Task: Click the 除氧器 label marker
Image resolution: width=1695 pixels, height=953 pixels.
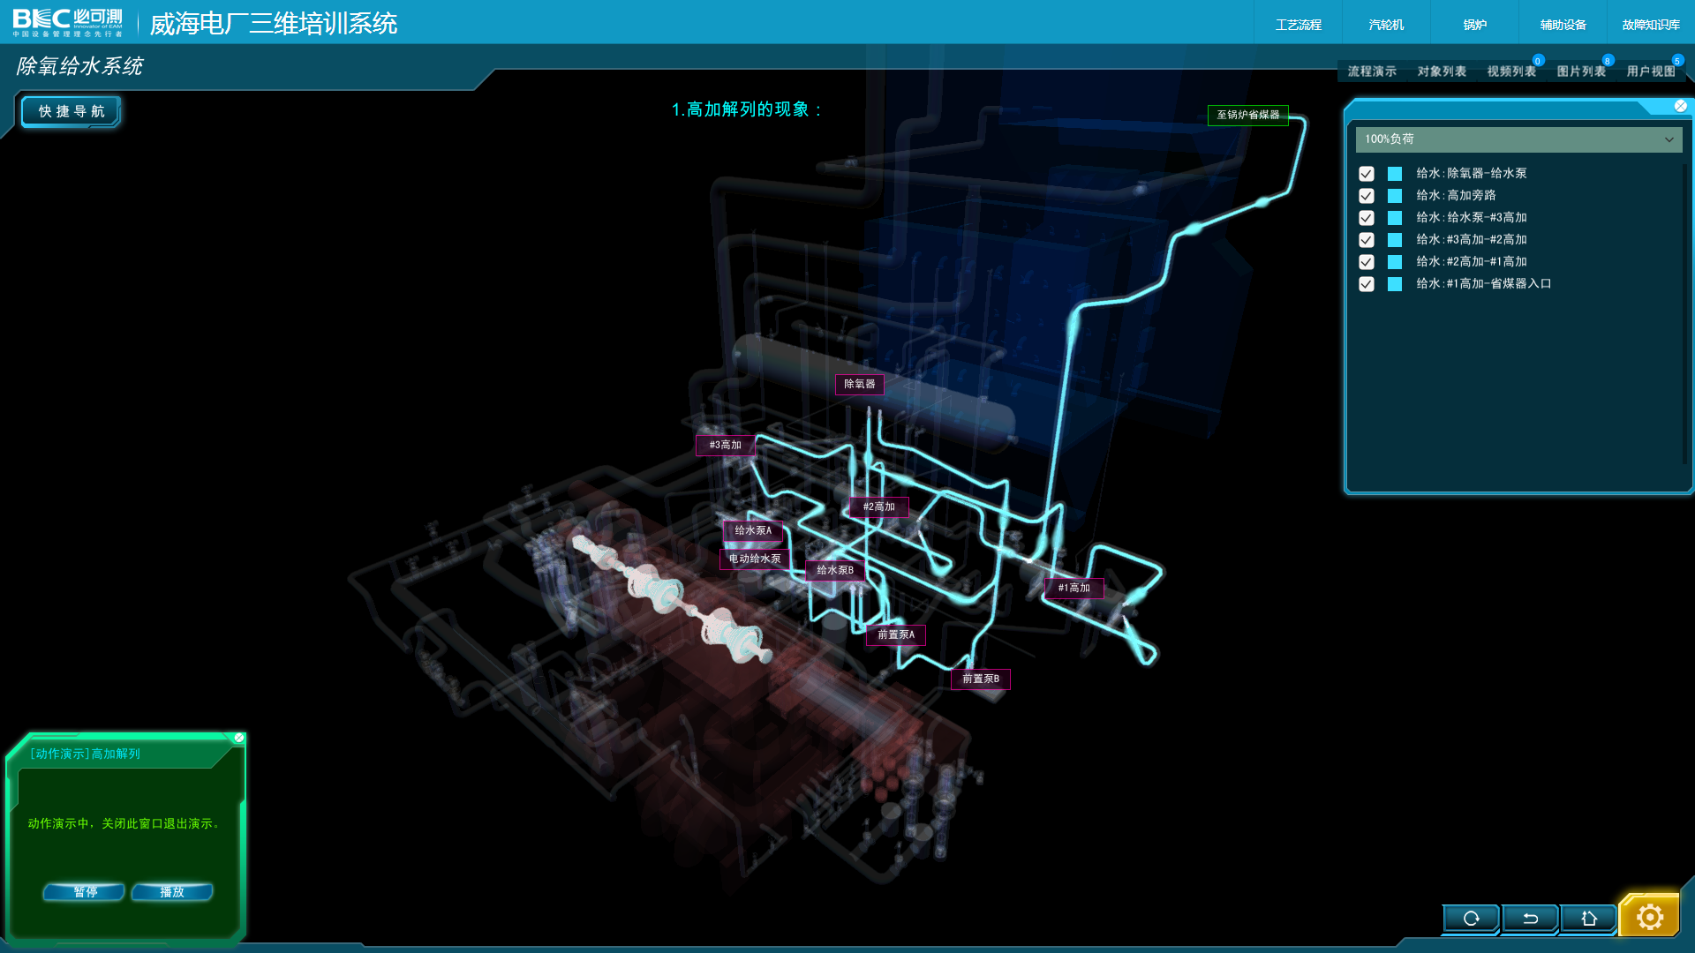Action: [859, 384]
